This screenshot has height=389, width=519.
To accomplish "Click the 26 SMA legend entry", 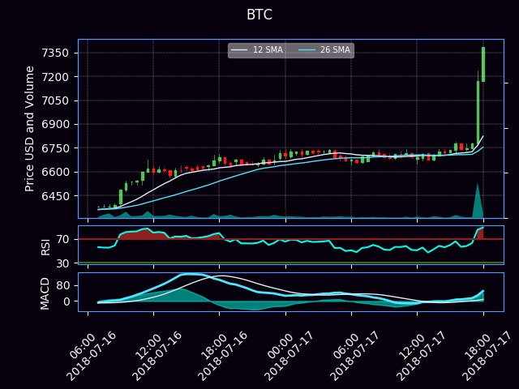I will pos(324,50).
